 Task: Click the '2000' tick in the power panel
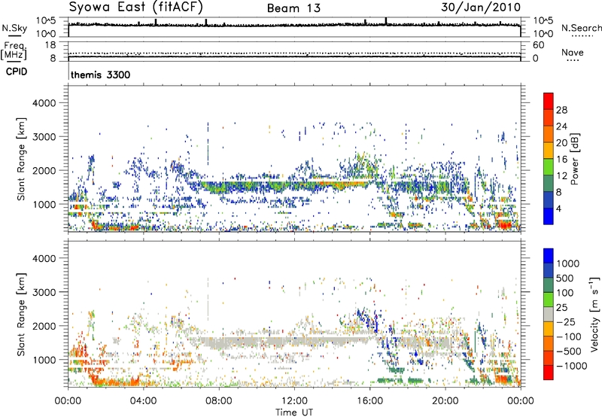(x=44, y=170)
